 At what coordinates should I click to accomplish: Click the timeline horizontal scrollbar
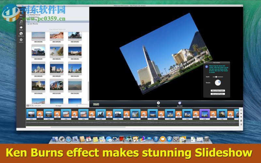[88, 127]
